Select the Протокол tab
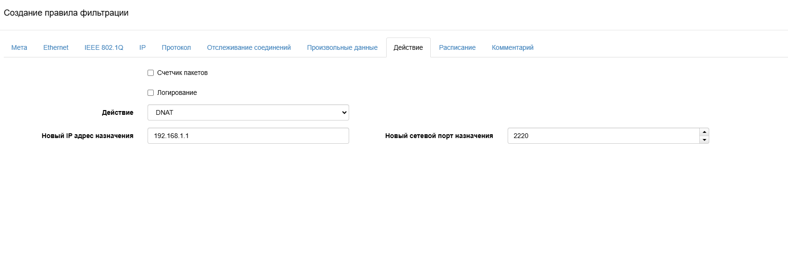The width and height of the screenshot is (788, 269). (x=176, y=47)
